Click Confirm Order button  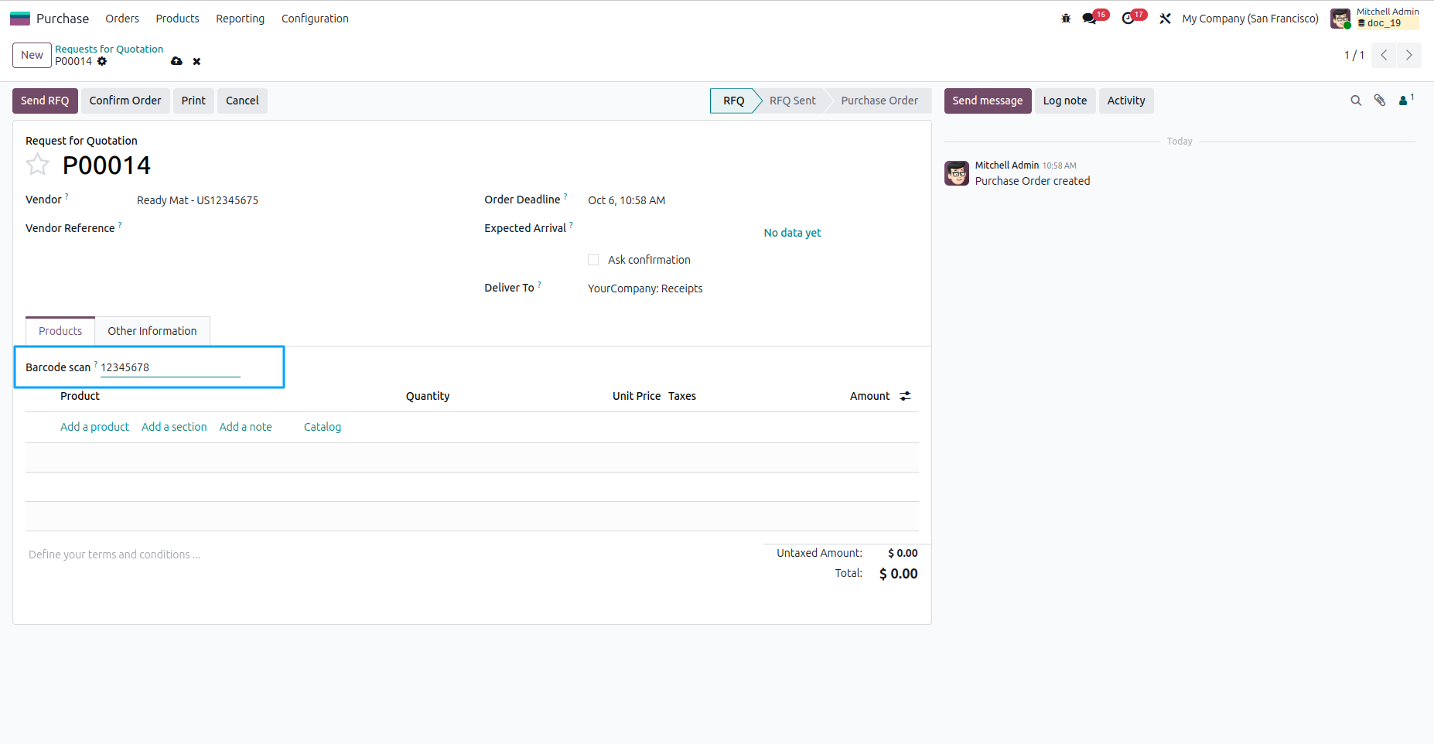pos(125,101)
